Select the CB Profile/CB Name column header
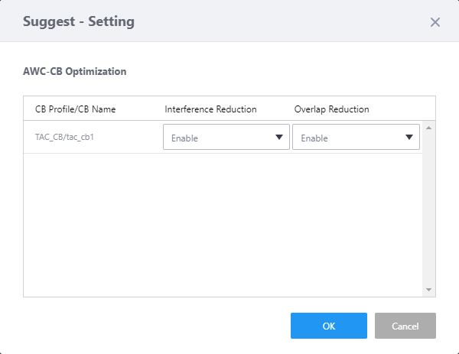Viewport: 459px width, 354px height. pos(76,109)
